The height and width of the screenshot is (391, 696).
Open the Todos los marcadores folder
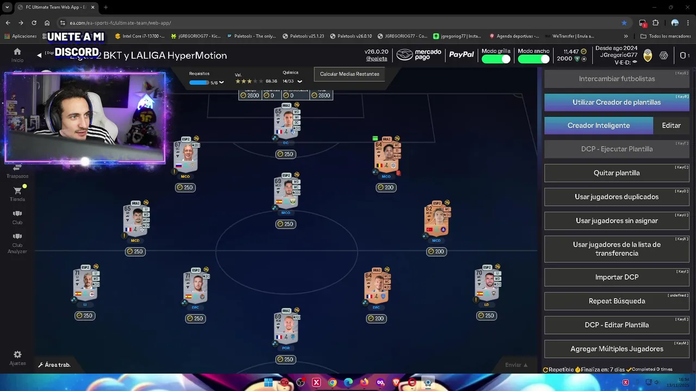(x=666, y=36)
